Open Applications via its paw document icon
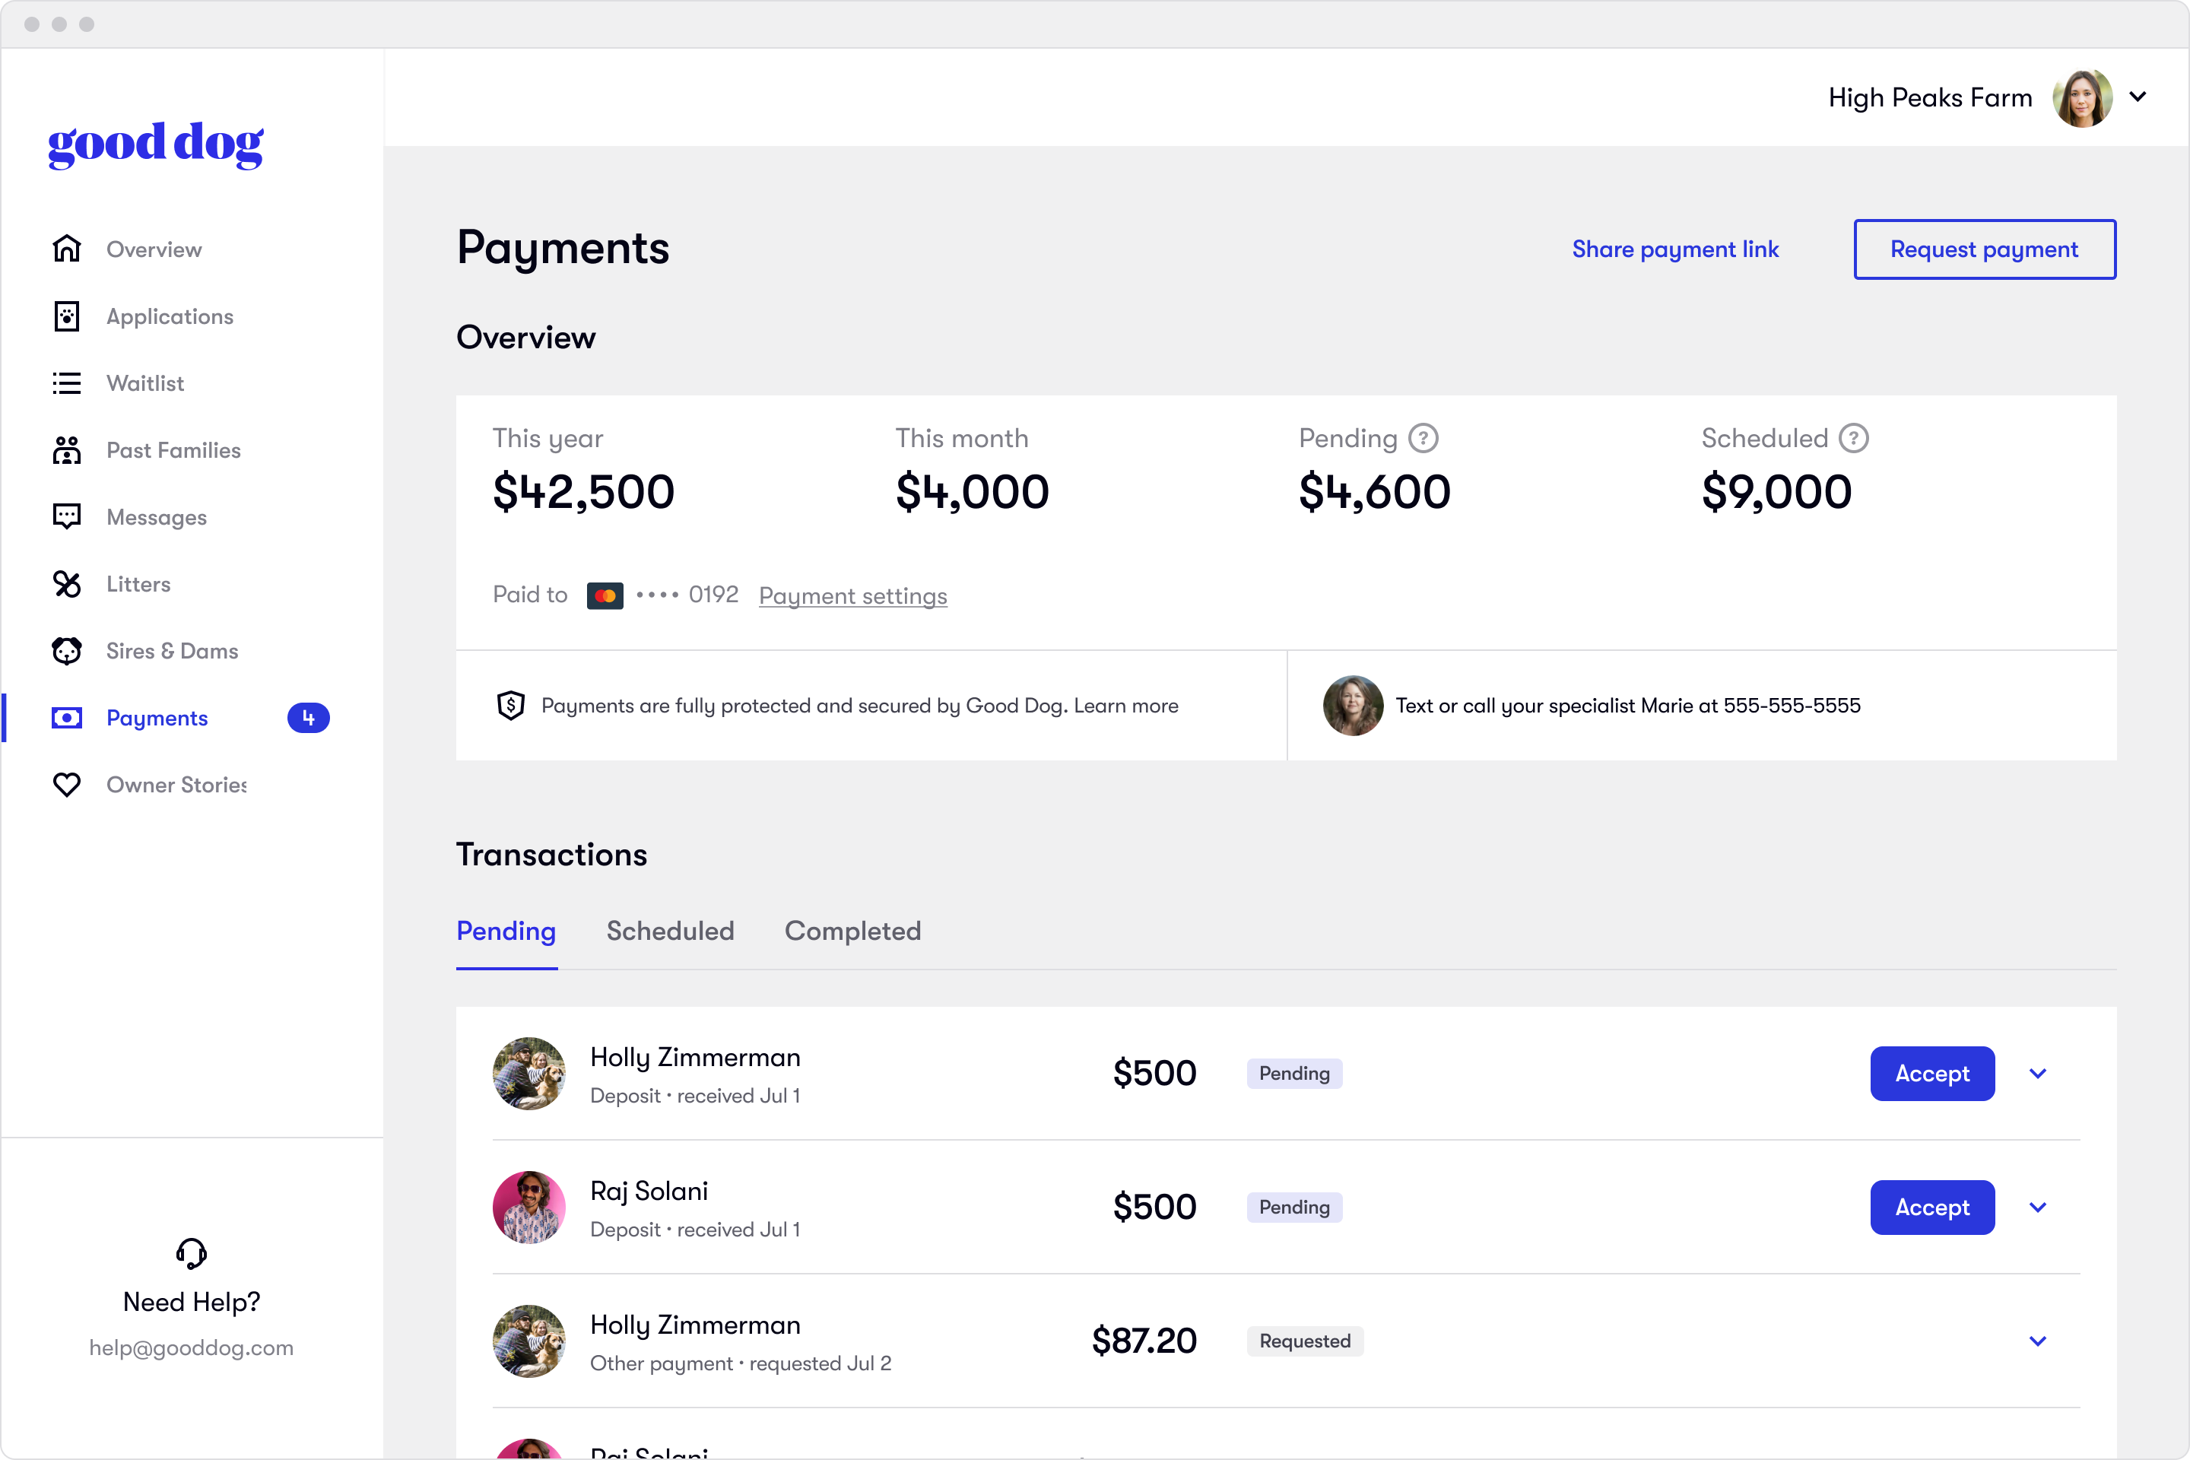The width and height of the screenshot is (2190, 1460). click(x=66, y=316)
